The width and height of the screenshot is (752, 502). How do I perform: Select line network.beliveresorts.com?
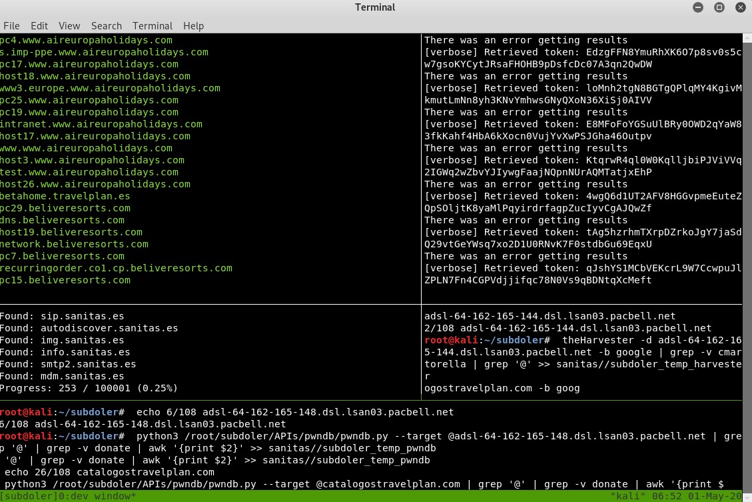coord(74,244)
